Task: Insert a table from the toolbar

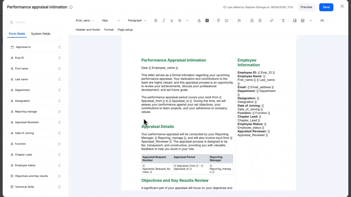Action: point(302,21)
